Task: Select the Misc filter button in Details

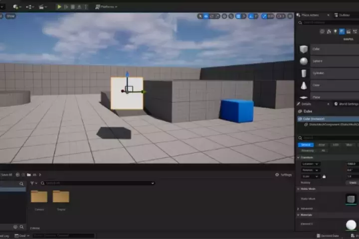Action: 350,145
